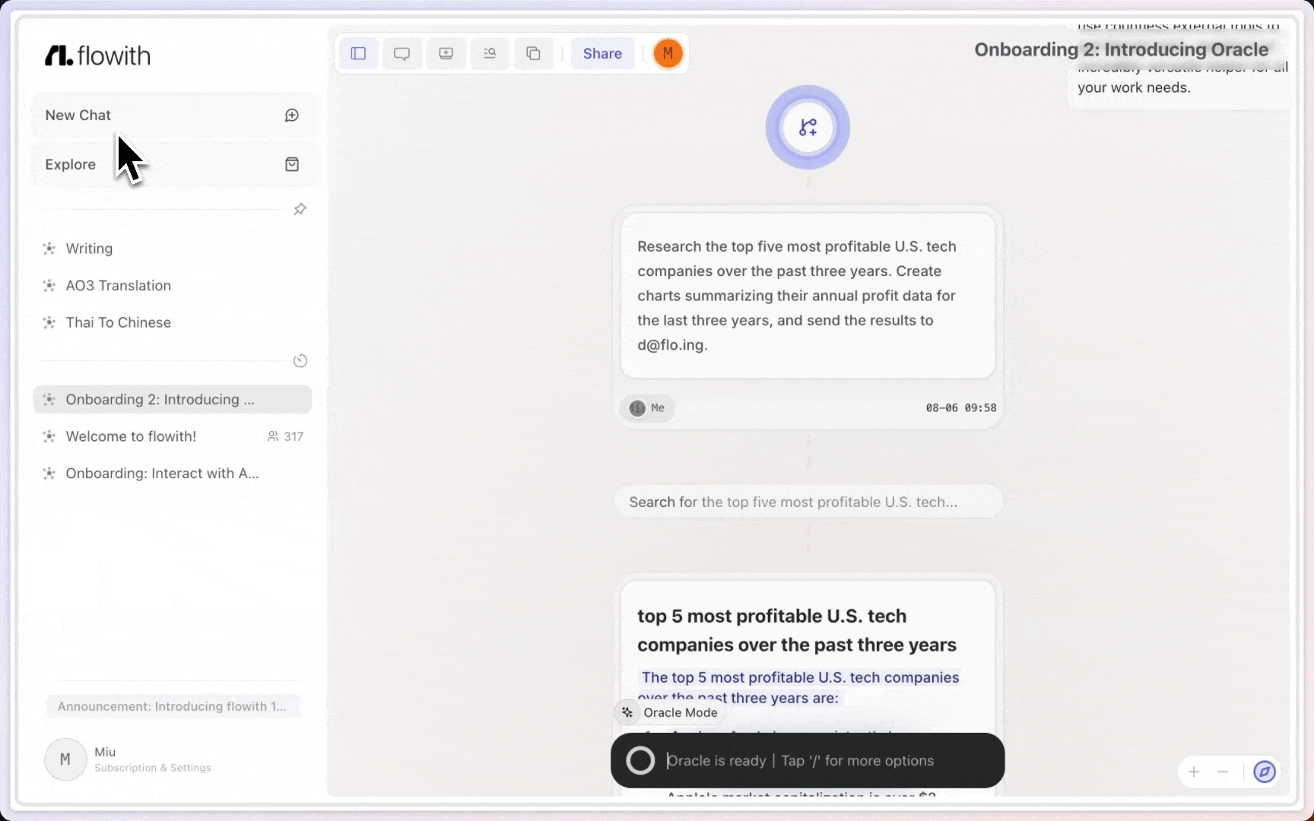Toggle the sidebar panel icon in toolbar
1314x821 pixels.
(x=358, y=53)
